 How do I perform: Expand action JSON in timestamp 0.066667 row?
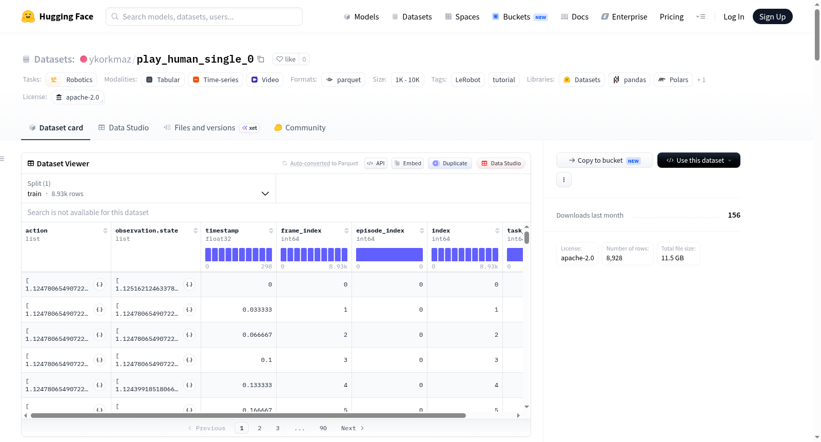coord(100,335)
